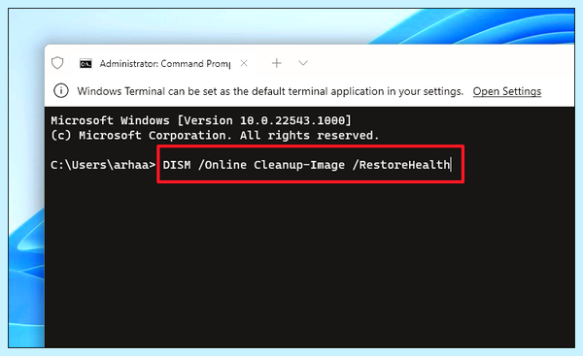Open Settings via the Open Settings link
Image resolution: width=583 pixels, height=356 pixels.
pyautogui.click(x=507, y=91)
